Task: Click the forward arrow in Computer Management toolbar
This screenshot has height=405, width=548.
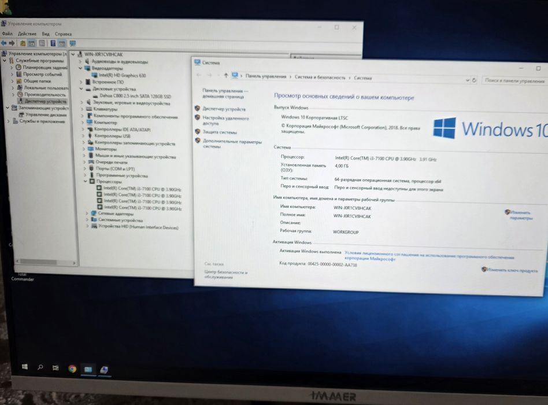Action: [12, 43]
